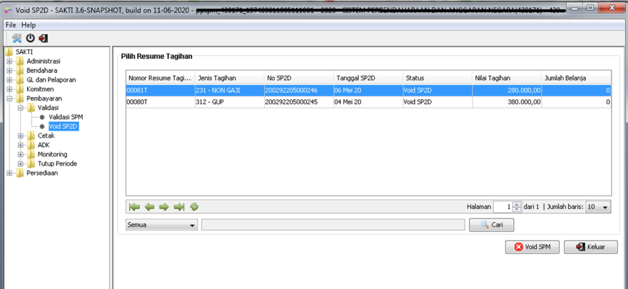628x289 pixels.
Task: Open the File menu
Action: coord(10,25)
